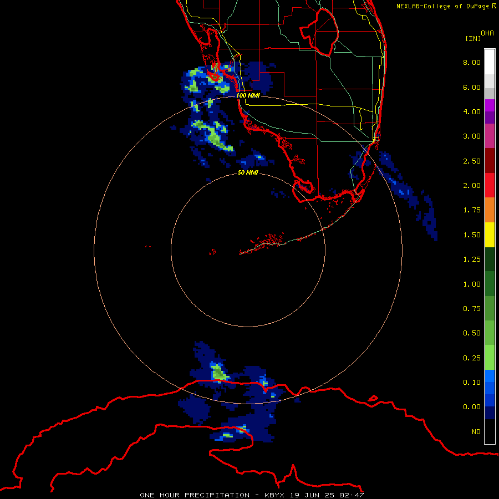This screenshot has height=499, width=499.
Task: Click the One Hour Precipitation KBYX caption
Action: point(252,495)
